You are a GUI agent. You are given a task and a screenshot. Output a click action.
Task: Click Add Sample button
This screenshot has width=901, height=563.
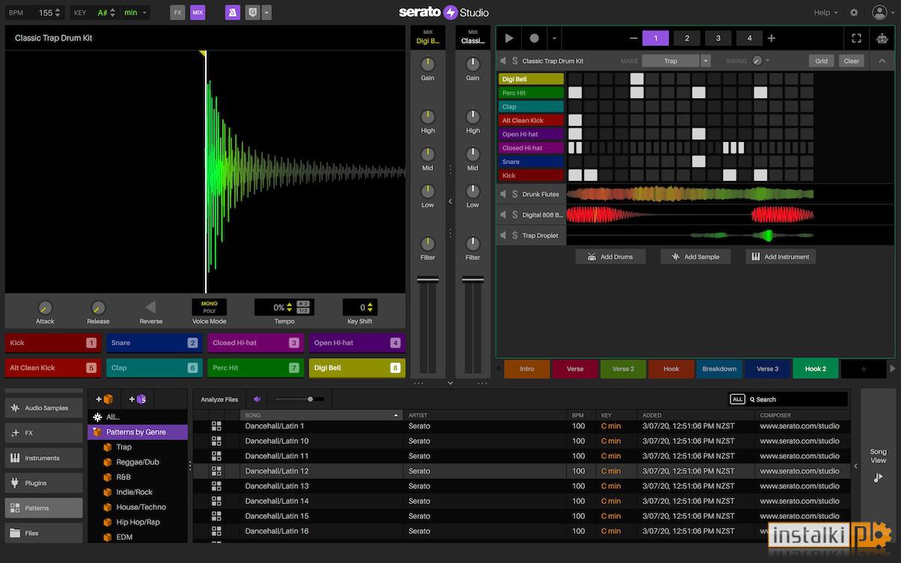(695, 257)
